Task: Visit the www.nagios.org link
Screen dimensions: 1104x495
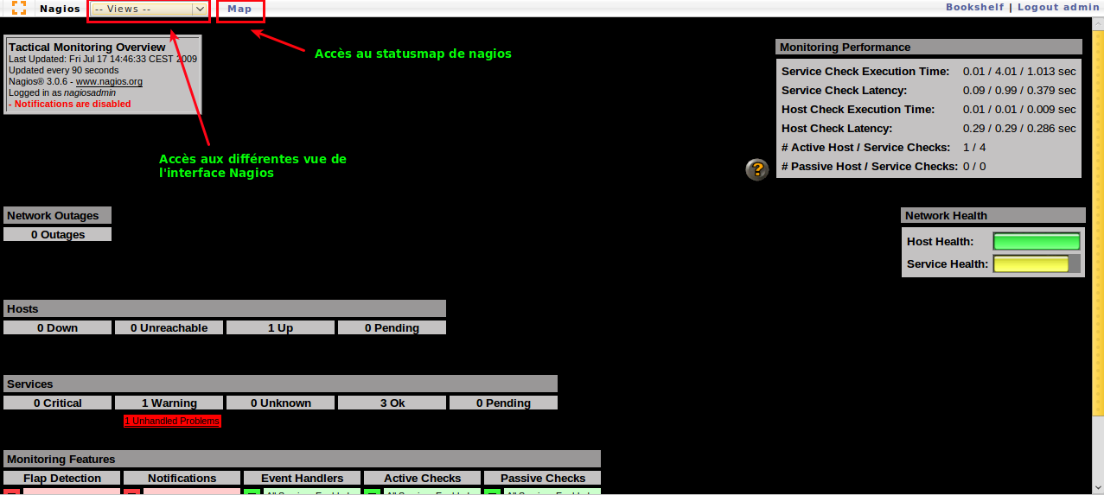Action: point(109,82)
